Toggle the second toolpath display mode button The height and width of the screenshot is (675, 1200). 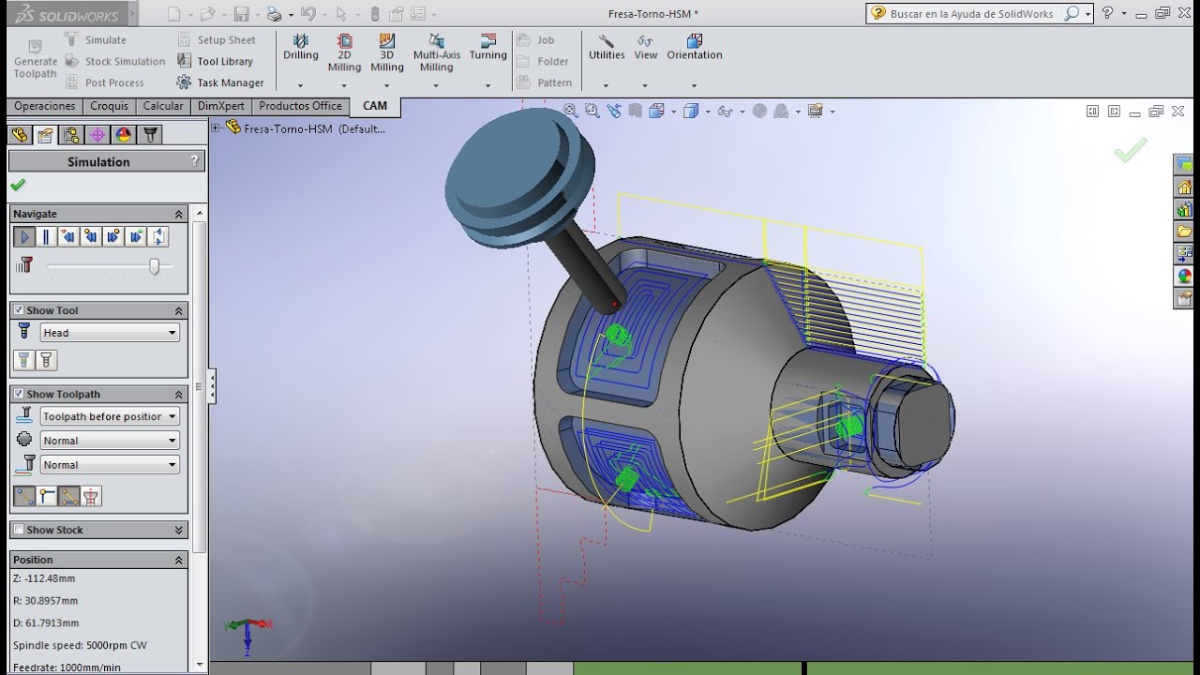point(47,496)
